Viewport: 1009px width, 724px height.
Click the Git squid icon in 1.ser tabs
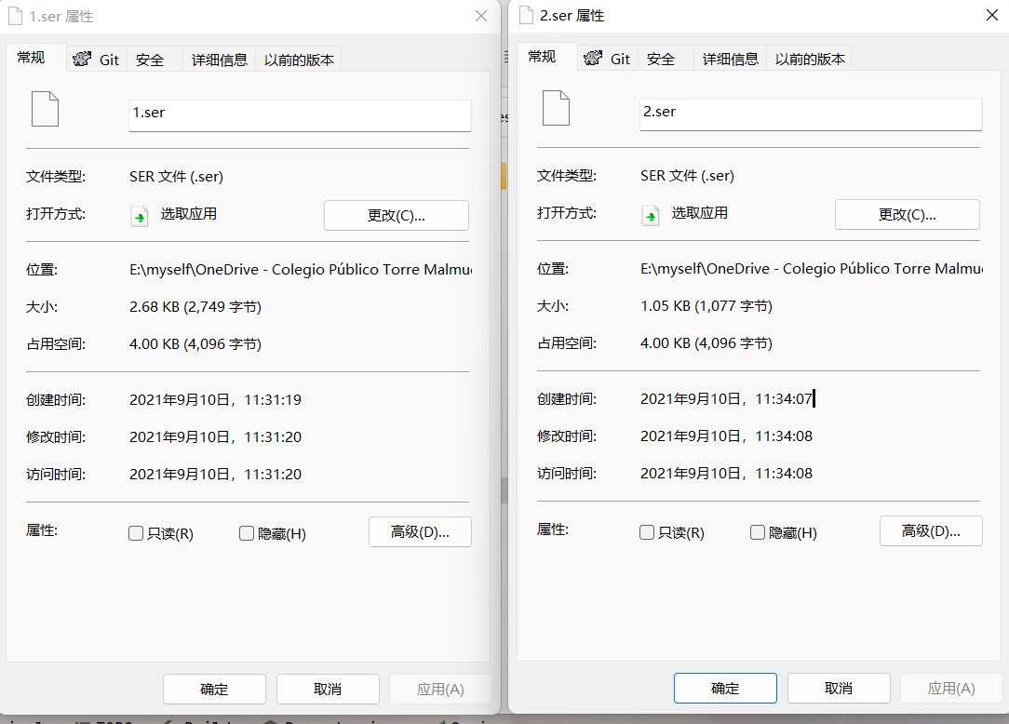[82, 60]
